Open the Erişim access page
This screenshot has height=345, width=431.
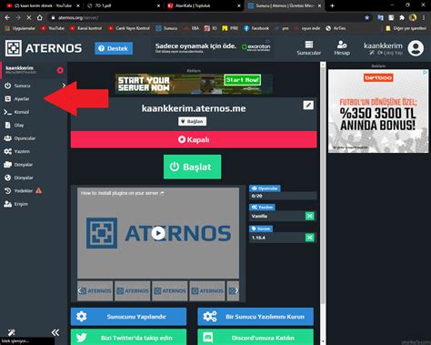(x=16, y=204)
